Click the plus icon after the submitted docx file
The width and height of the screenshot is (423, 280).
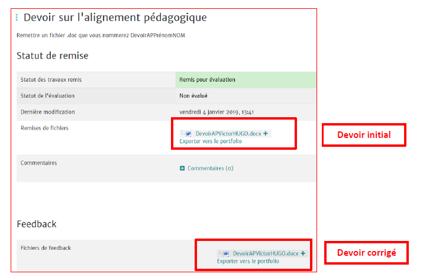266,134
